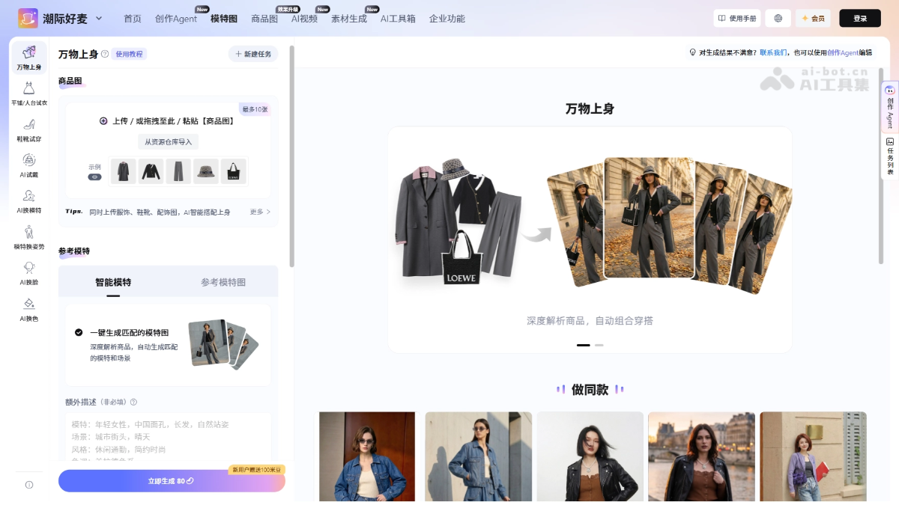Screen dimensions: 899x505
Task: Click the help icon beside 万物上身 title
Action: point(105,54)
